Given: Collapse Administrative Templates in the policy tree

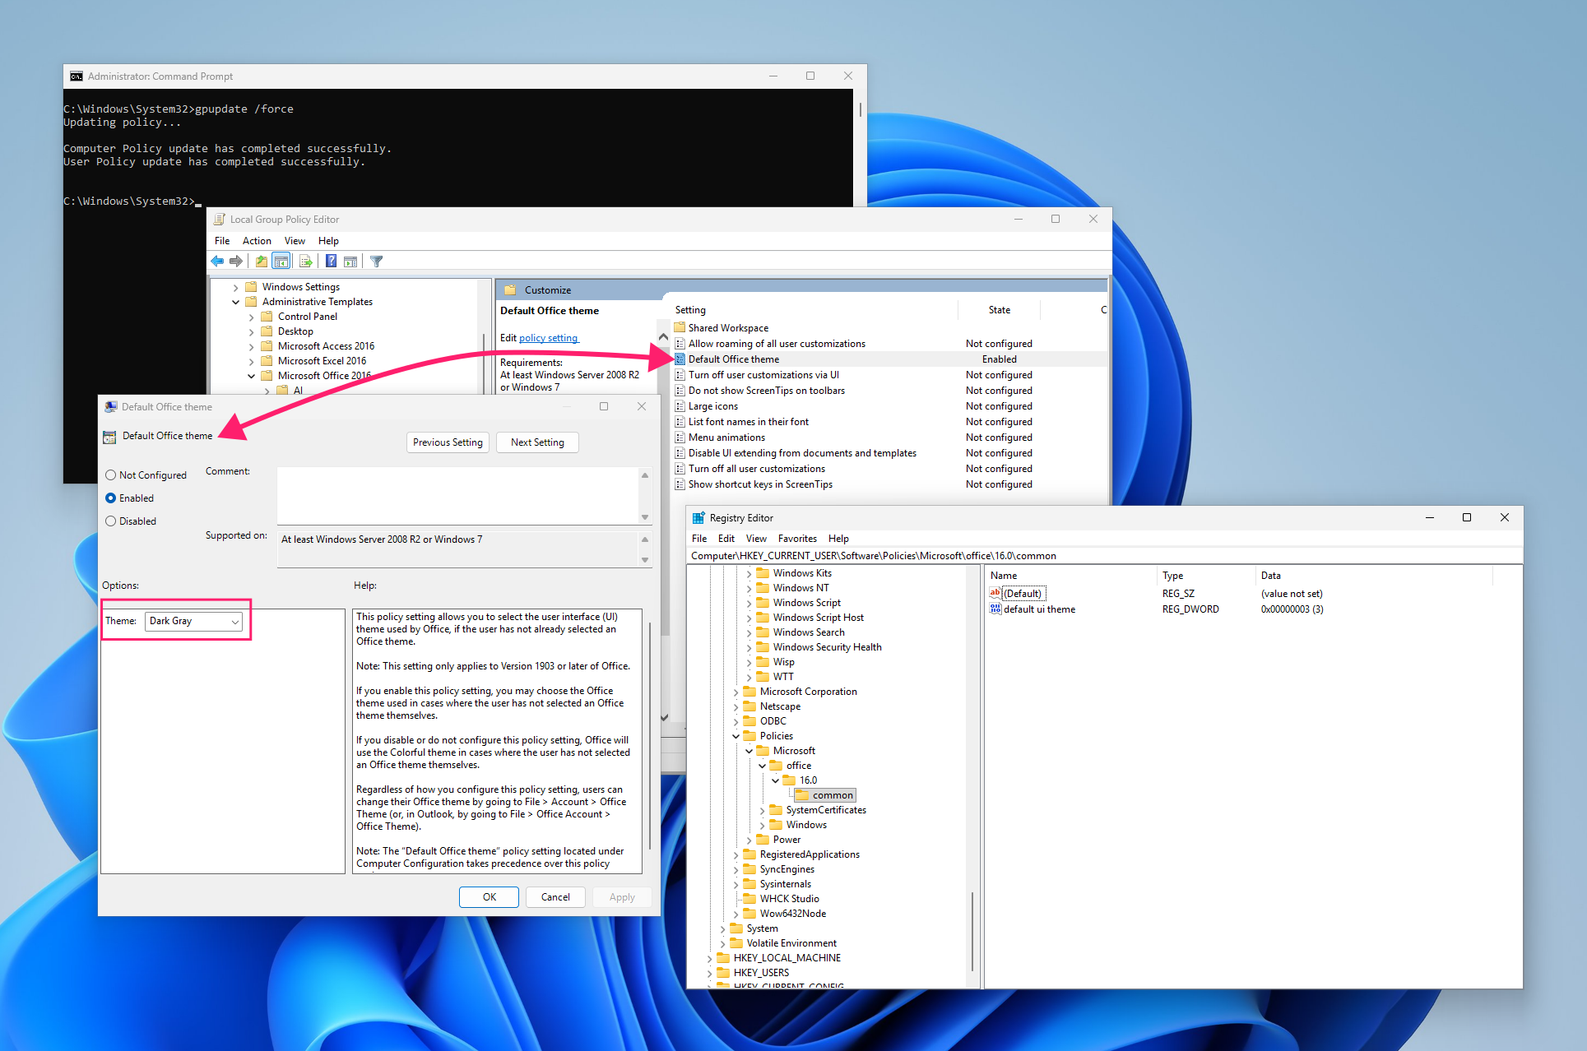Looking at the screenshot, I should pyautogui.click(x=235, y=303).
